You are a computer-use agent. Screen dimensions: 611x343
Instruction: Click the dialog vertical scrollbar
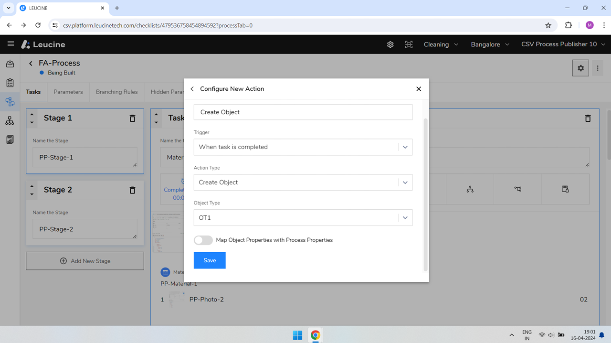(x=425, y=194)
